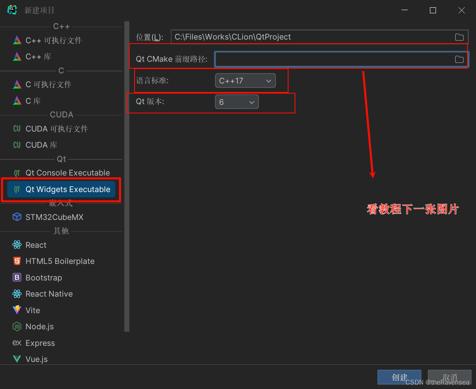Close the 新建项目 dialog
The image size is (476, 389).
coord(461,10)
